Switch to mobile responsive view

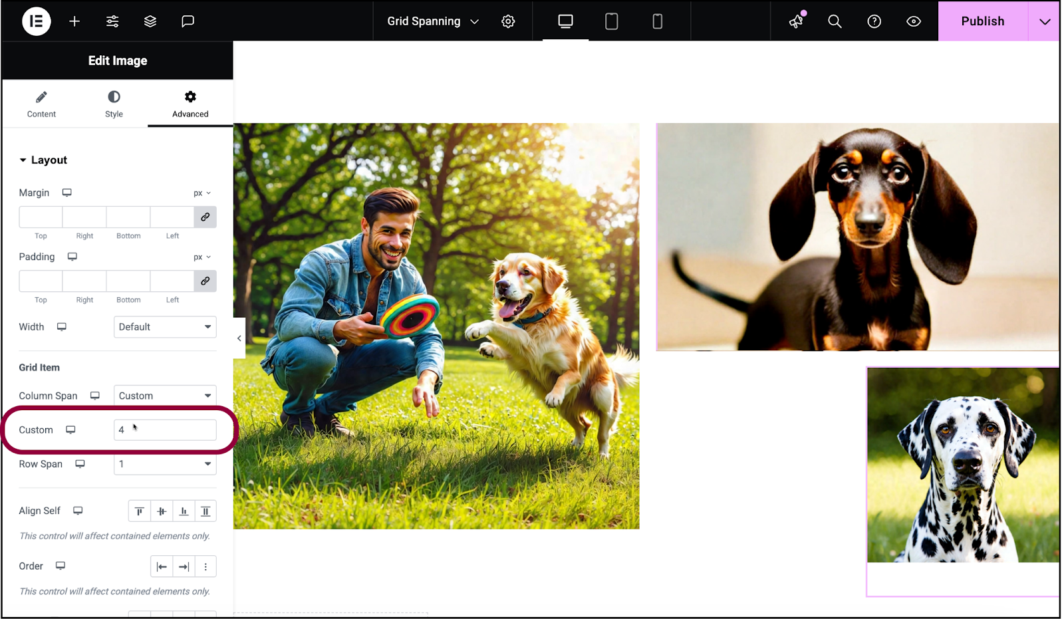point(657,21)
